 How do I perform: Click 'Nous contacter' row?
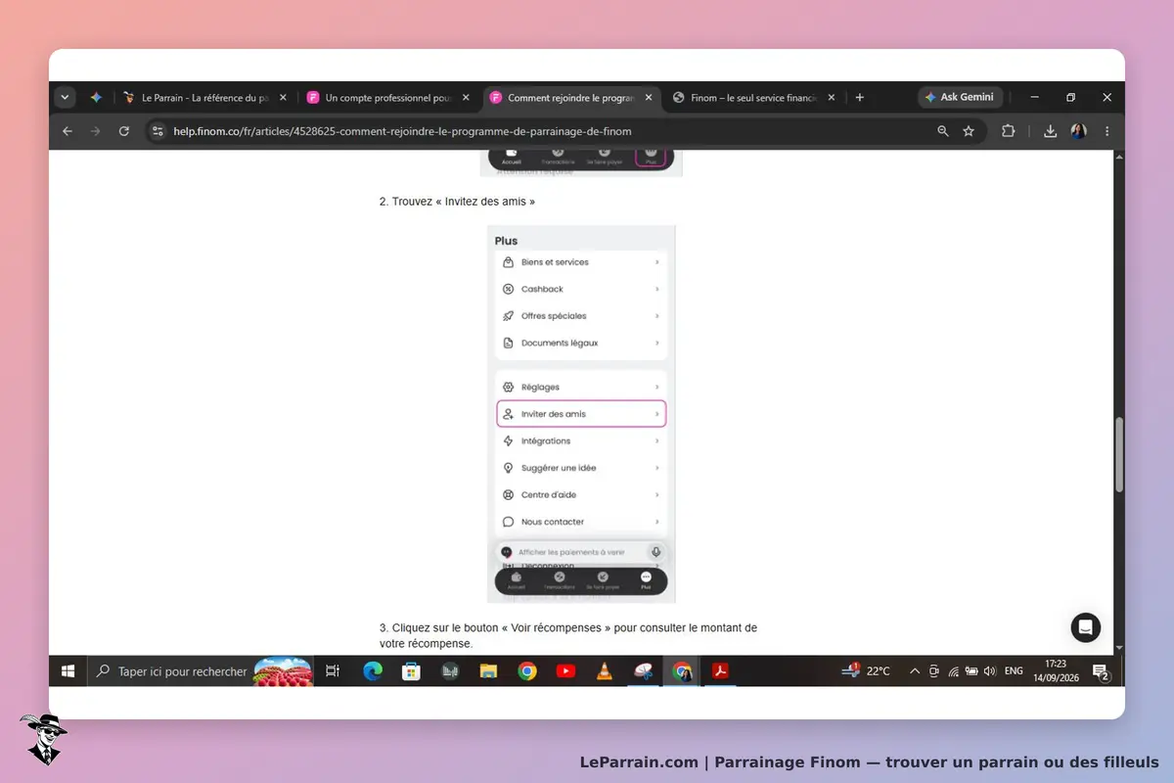(581, 522)
